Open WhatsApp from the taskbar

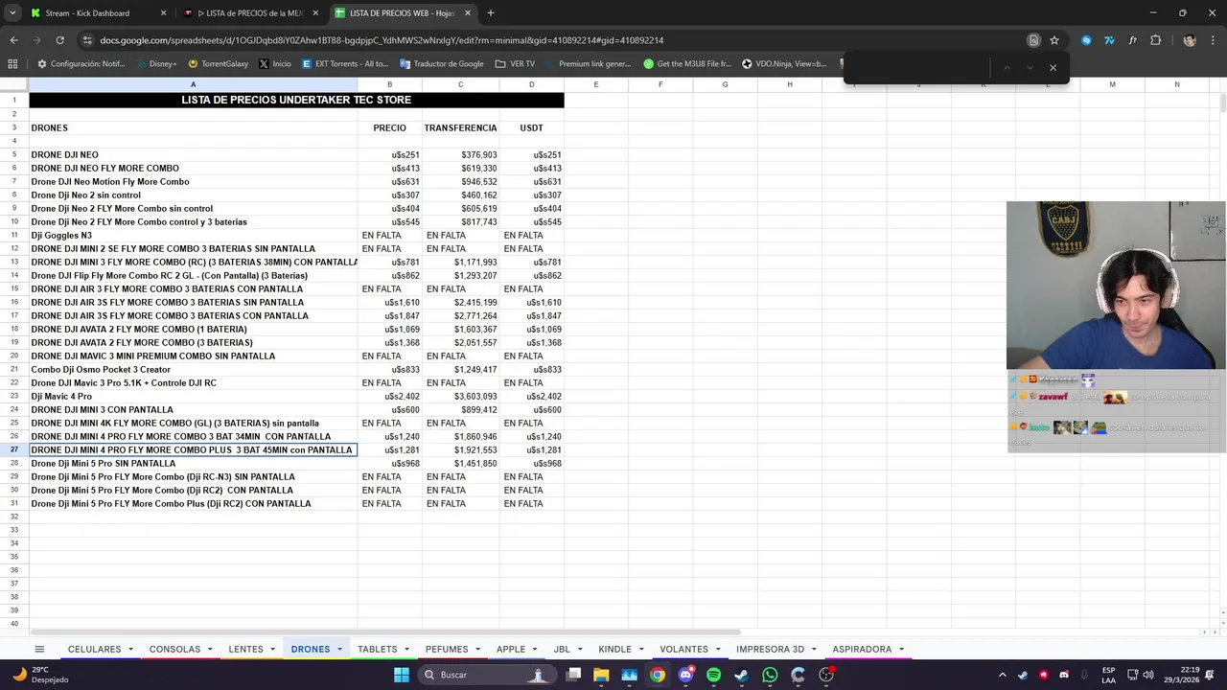tap(770, 675)
